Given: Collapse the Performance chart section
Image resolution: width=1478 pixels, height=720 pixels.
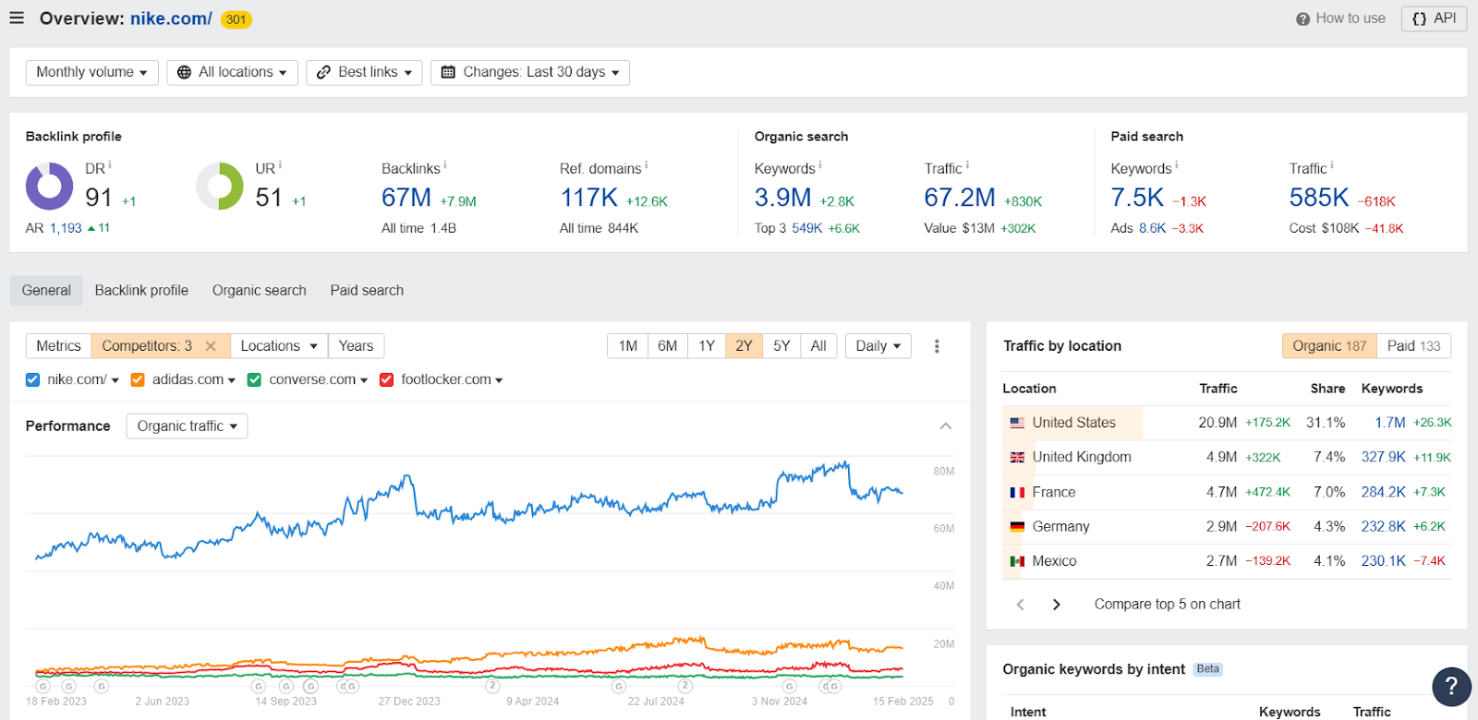Looking at the screenshot, I should coord(946,426).
